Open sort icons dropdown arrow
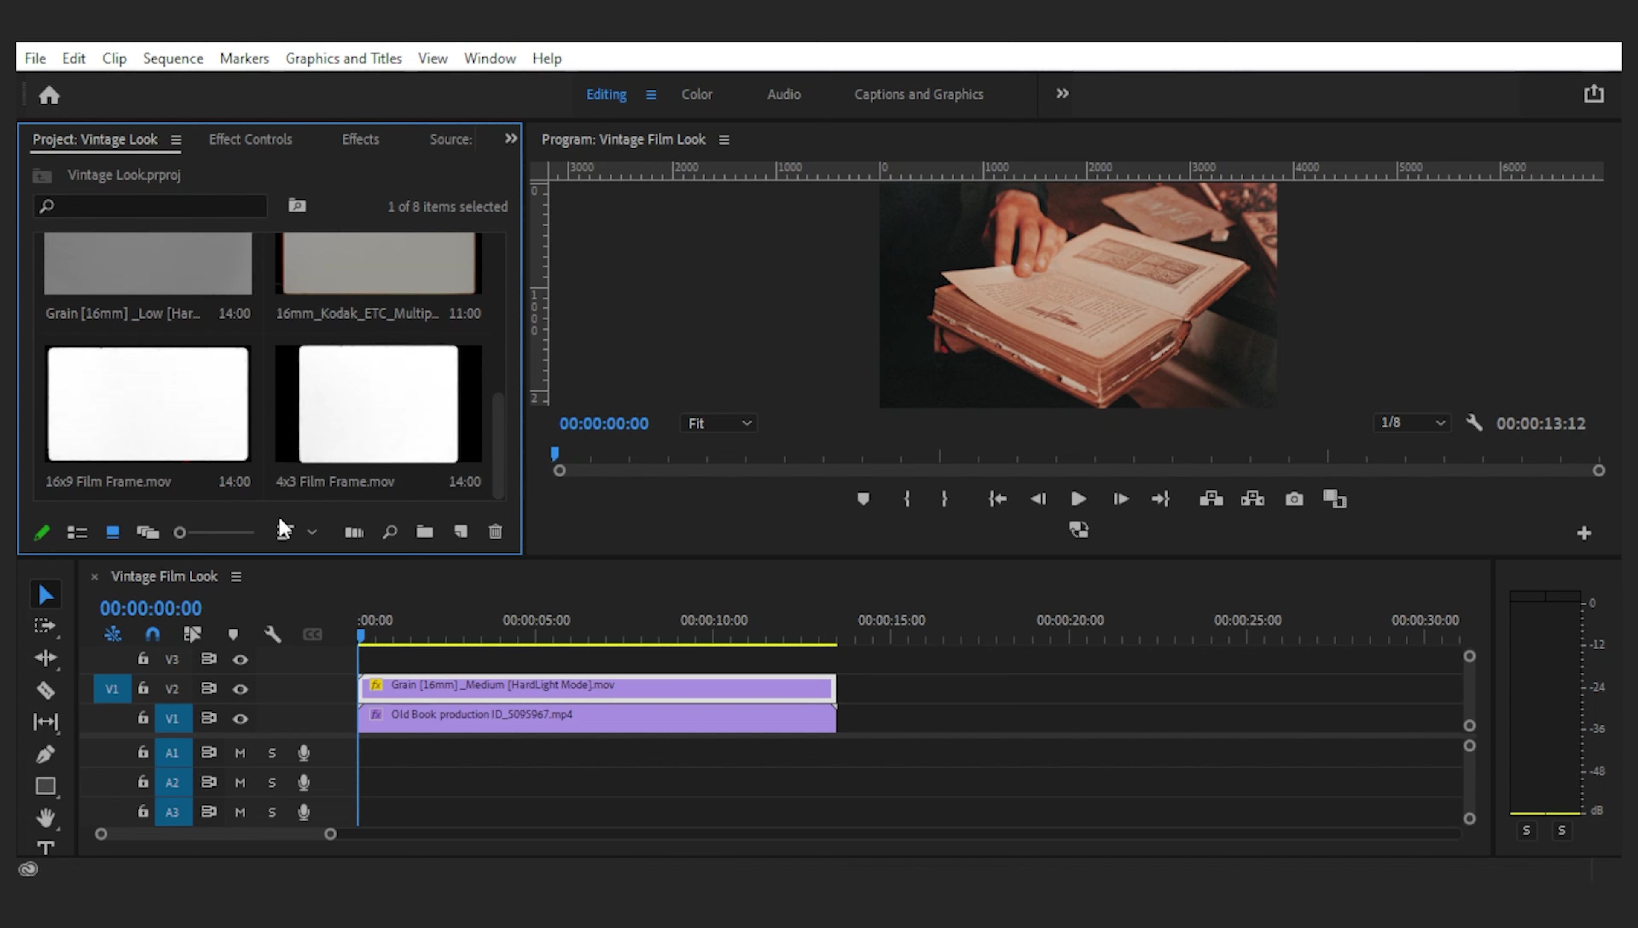Viewport: 1638px width, 928px height. point(312,531)
